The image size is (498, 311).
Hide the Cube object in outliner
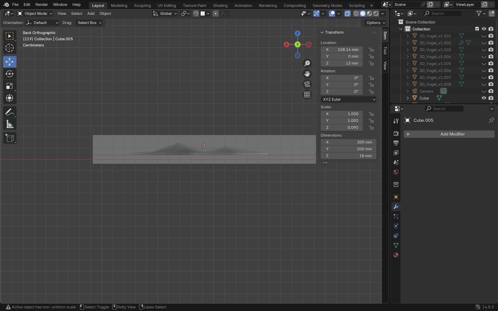tap(484, 98)
